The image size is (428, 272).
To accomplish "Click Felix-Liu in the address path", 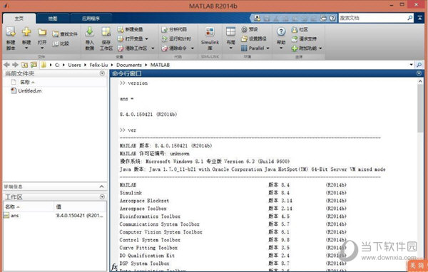I will [98, 65].
